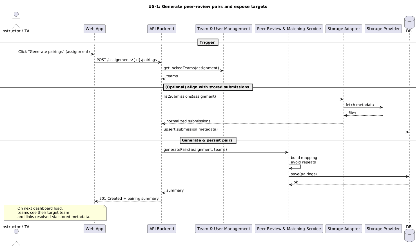The height and width of the screenshot is (247, 419).
Task: Click the Peer Review & Matching Service box
Action: coord(289,29)
